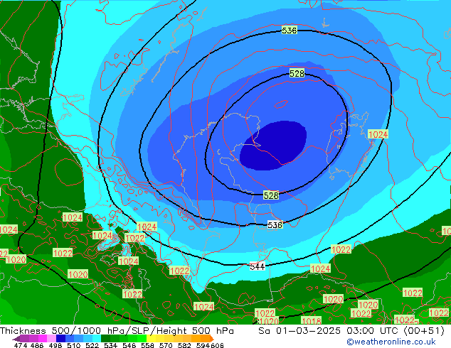Click the date text 'Sa 01-03-2025 03:00 UTC (00+51)'
451x348 pixels.
coord(351,331)
